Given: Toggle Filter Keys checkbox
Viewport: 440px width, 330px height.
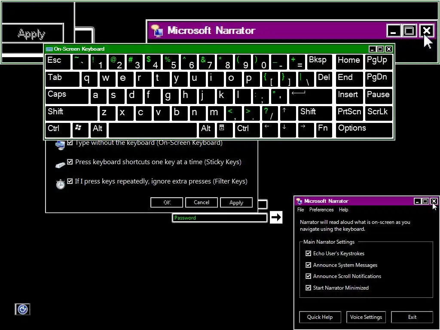Looking at the screenshot, I should pos(70,181).
